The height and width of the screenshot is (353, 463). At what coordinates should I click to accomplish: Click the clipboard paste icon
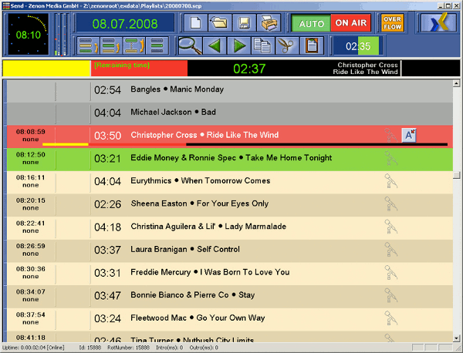pyautogui.click(x=312, y=45)
